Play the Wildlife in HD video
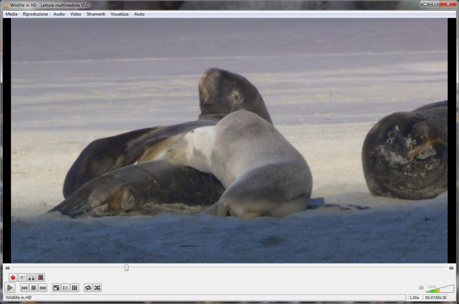 (10, 288)
